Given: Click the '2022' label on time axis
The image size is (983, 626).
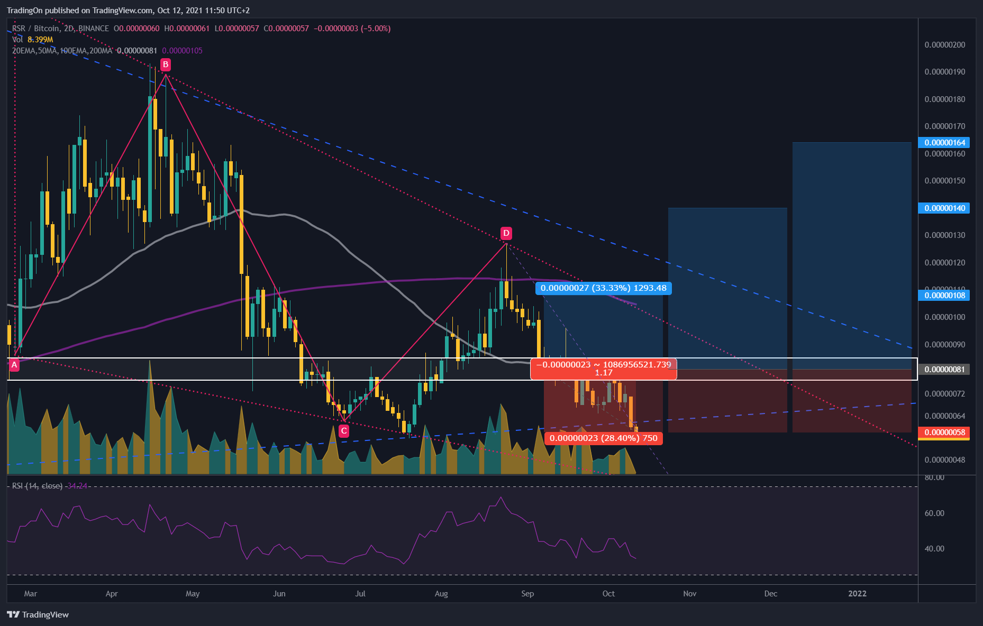Looking at the screenshot, I should [858, 593].
